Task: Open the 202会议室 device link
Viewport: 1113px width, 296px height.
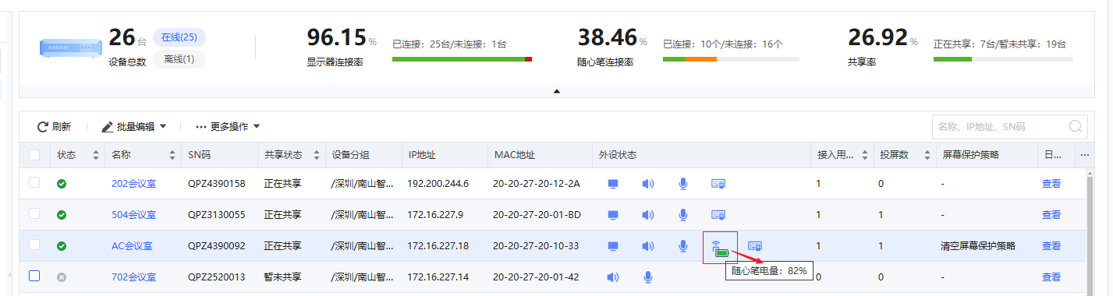Action: [133, 184]
